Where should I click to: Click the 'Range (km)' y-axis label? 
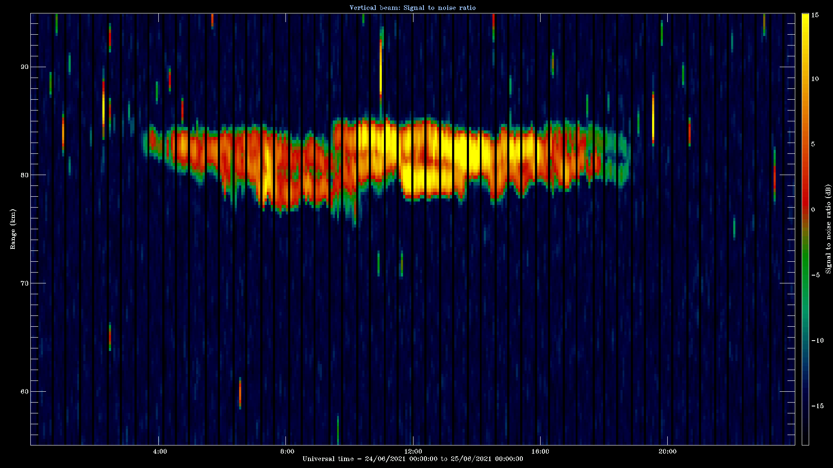click(x=13, y=229)
